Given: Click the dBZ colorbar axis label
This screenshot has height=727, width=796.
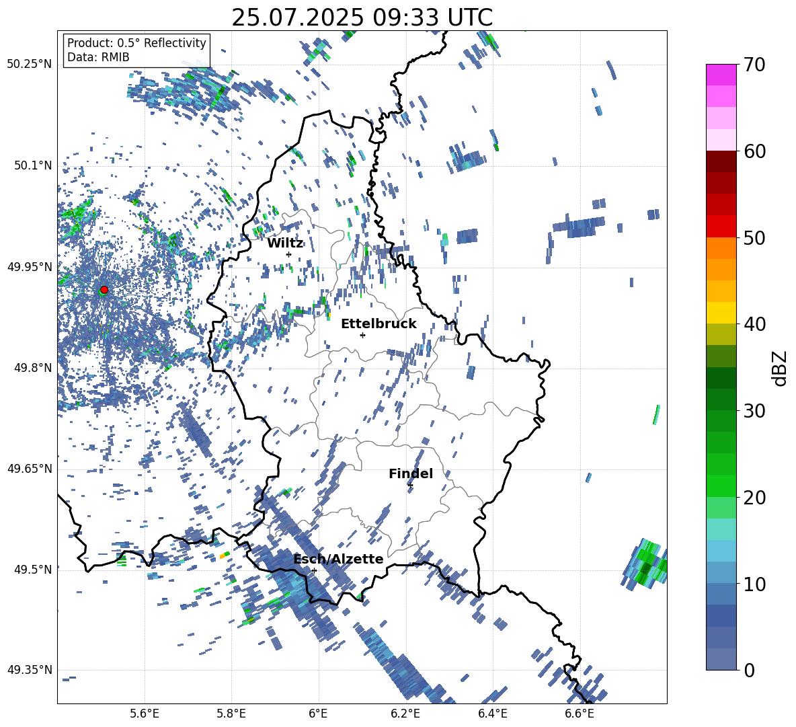Looking at the screenshot, I should pos(781,368).
